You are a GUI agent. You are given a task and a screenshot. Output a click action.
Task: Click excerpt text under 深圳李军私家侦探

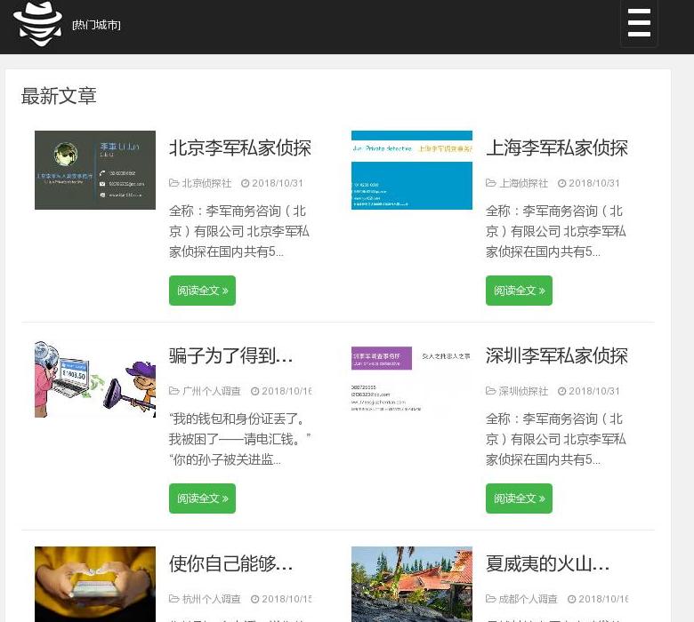point(556,439)
